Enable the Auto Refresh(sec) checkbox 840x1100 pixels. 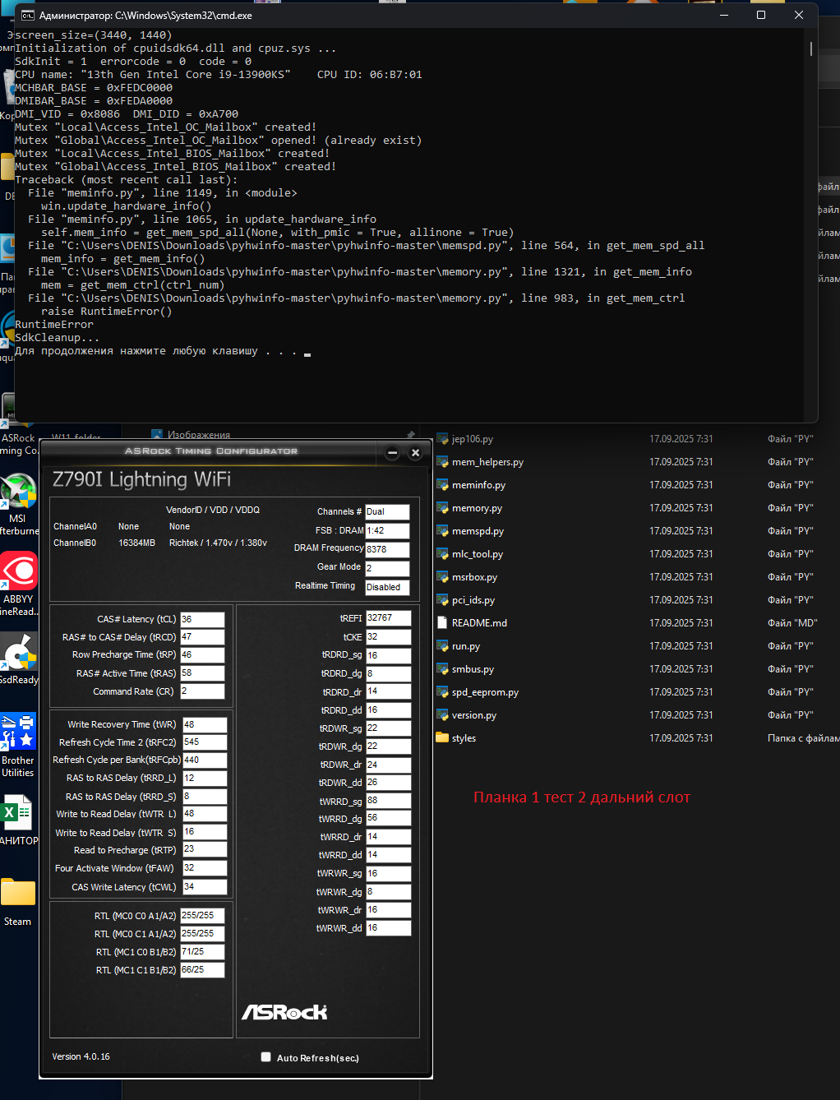tap(265, 1057)
